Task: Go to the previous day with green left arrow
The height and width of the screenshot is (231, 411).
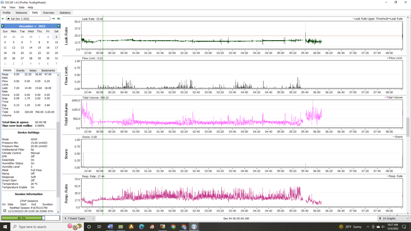Action: [x=3, y=19]
